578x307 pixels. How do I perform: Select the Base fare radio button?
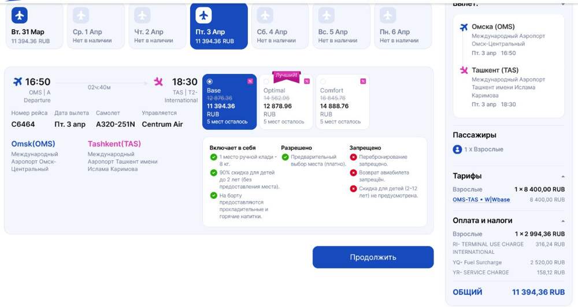click(x=210, y=81)
